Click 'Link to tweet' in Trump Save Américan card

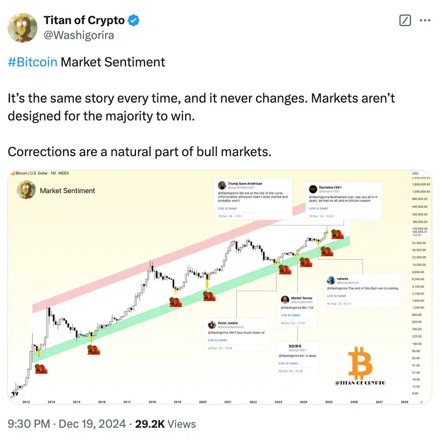pos(227,208)
